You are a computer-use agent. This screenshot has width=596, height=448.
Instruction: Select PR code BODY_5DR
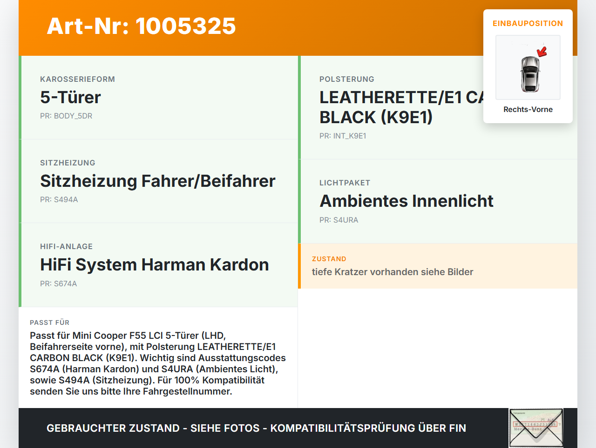[x=66, y=116]
